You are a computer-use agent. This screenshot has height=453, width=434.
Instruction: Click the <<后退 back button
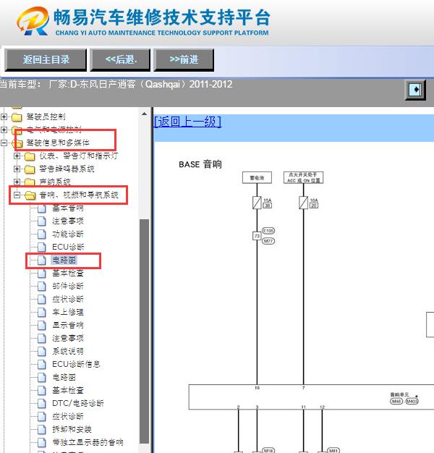click(x=120, y=60)
